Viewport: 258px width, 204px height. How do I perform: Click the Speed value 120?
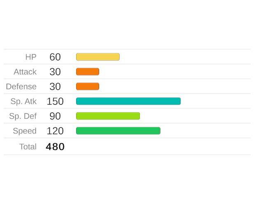(x=55, y=131)
